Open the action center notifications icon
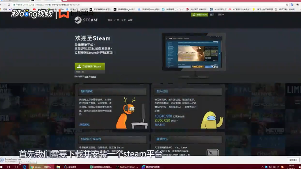 (300, 167)
